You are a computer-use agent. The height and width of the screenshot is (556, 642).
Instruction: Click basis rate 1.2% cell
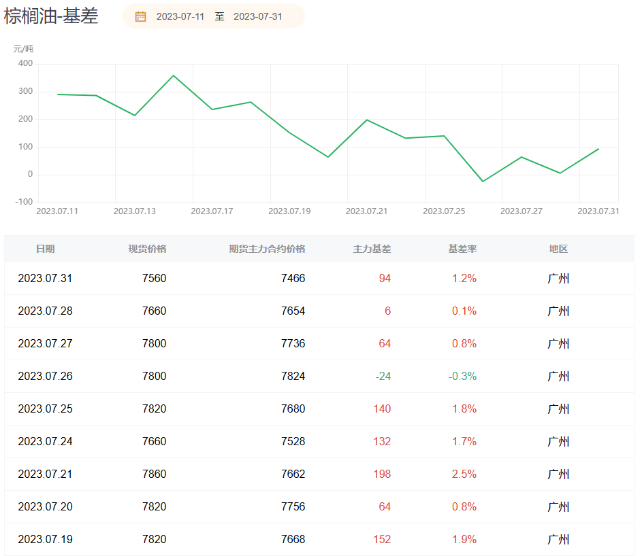pos(464,279)
